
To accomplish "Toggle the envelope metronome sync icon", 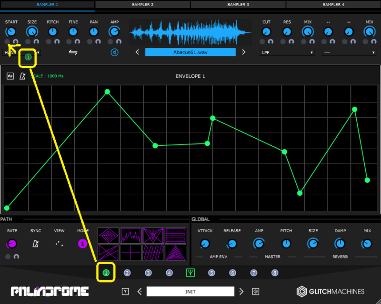I will (x=22, y=76).
